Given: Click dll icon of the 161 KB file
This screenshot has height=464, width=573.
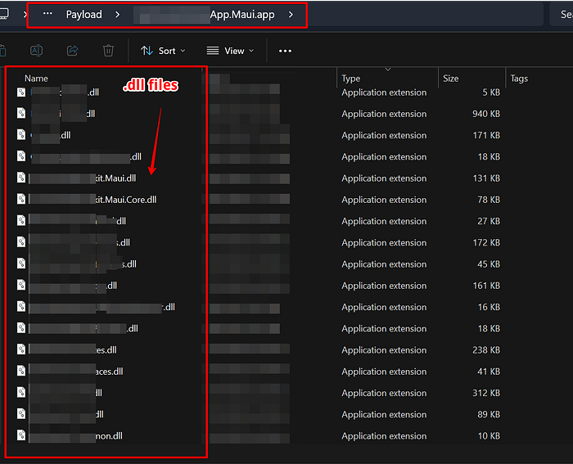Looking at the screenshot, I should pyautogui.click(x=21, y=285).
